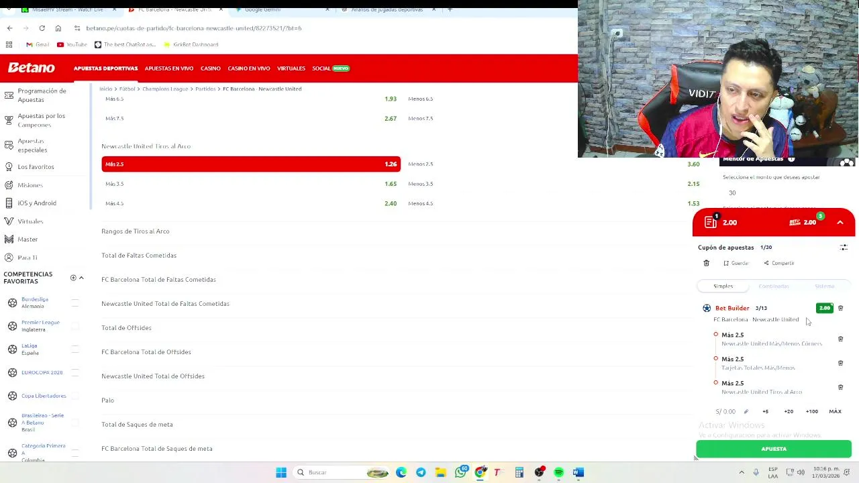Expand Total de Offsides market
Screen dimensions: 859x483
(126, 327)
